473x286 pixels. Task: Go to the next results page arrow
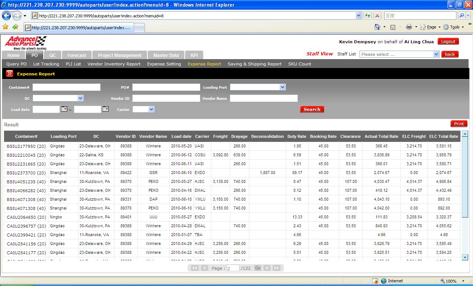(267, 268)
